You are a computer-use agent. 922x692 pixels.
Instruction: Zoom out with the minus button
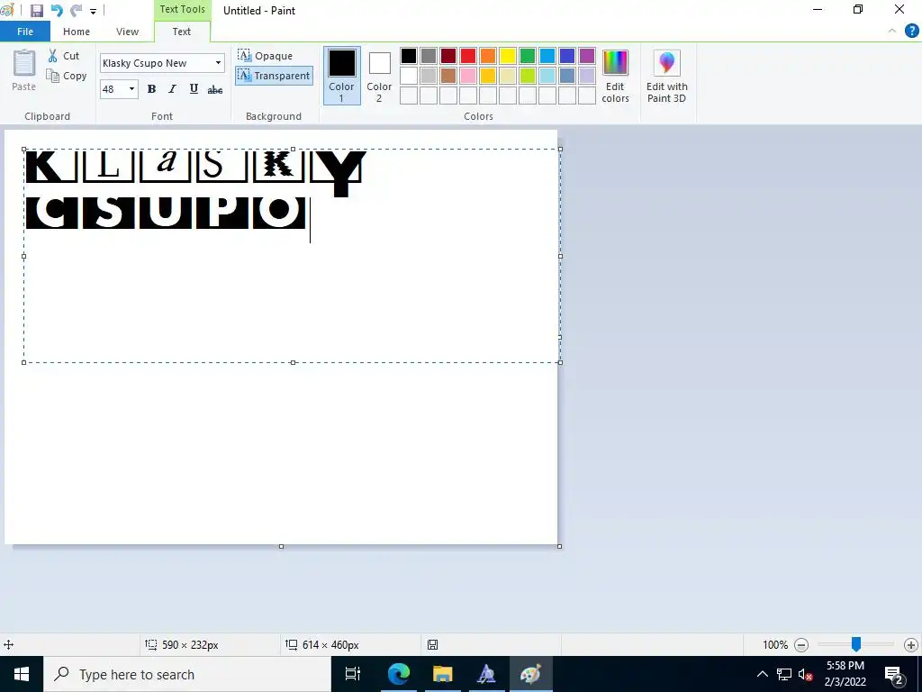pos(800,645)
